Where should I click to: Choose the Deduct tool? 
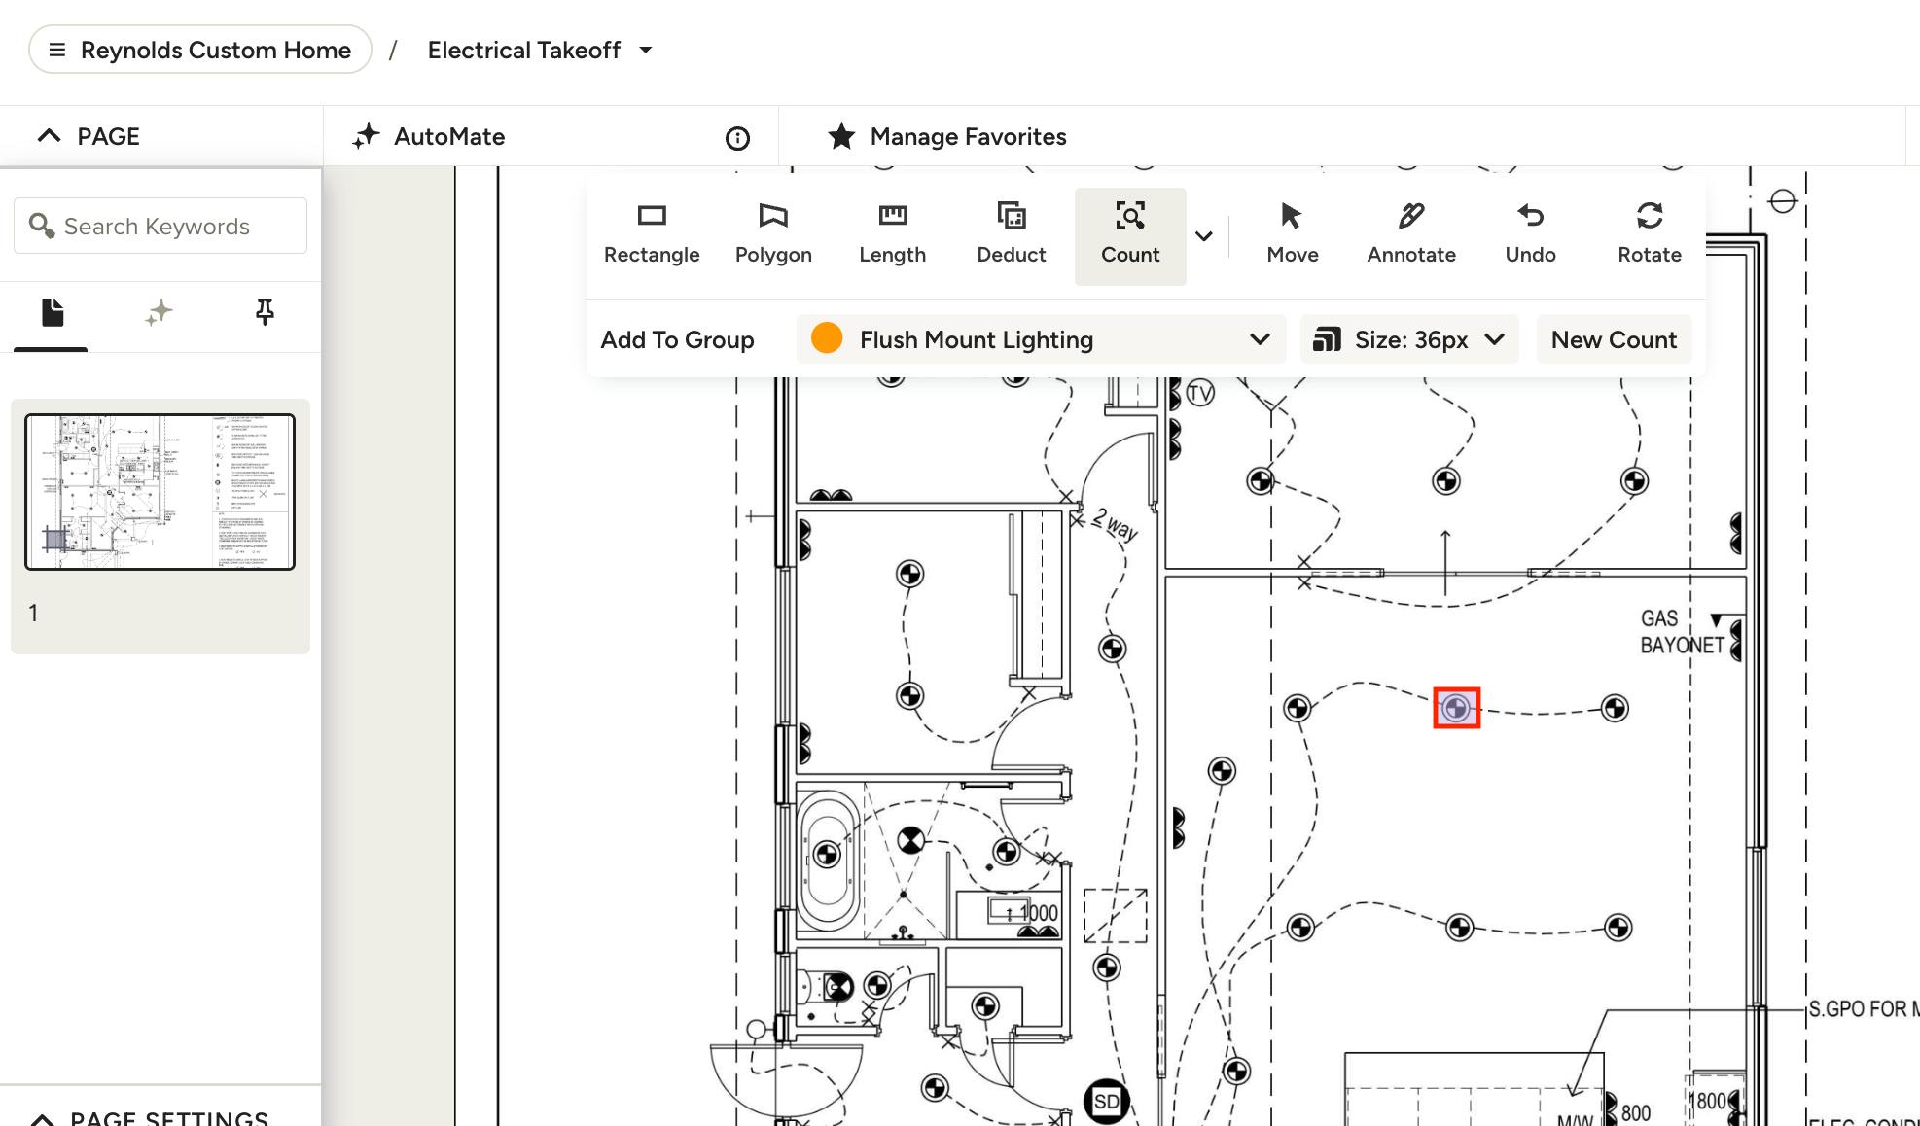1011,234
